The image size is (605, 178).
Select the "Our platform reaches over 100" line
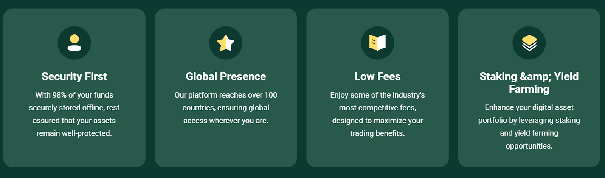pos(226,95)
